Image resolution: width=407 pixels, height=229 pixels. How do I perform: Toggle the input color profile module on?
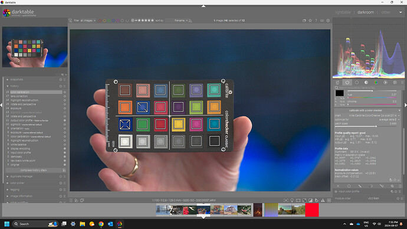(x=336, y=192)
